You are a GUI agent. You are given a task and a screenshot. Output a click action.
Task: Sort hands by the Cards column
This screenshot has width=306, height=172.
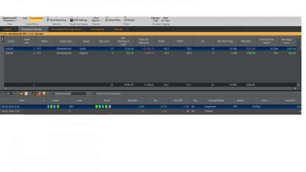[x=56, y=100]
